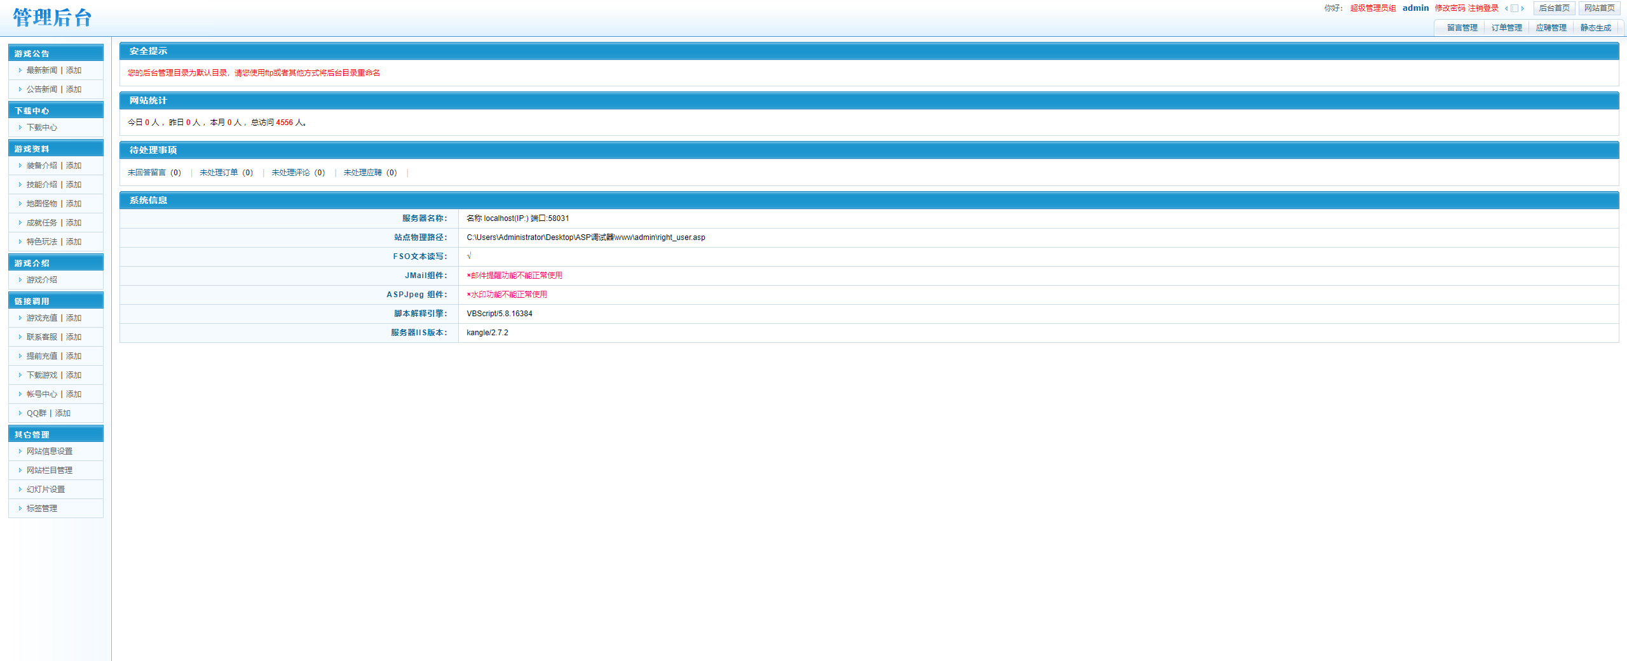Click 注销登录 link
The width and height of the screenshot is (1627, 661).
tap(1483, 8)
